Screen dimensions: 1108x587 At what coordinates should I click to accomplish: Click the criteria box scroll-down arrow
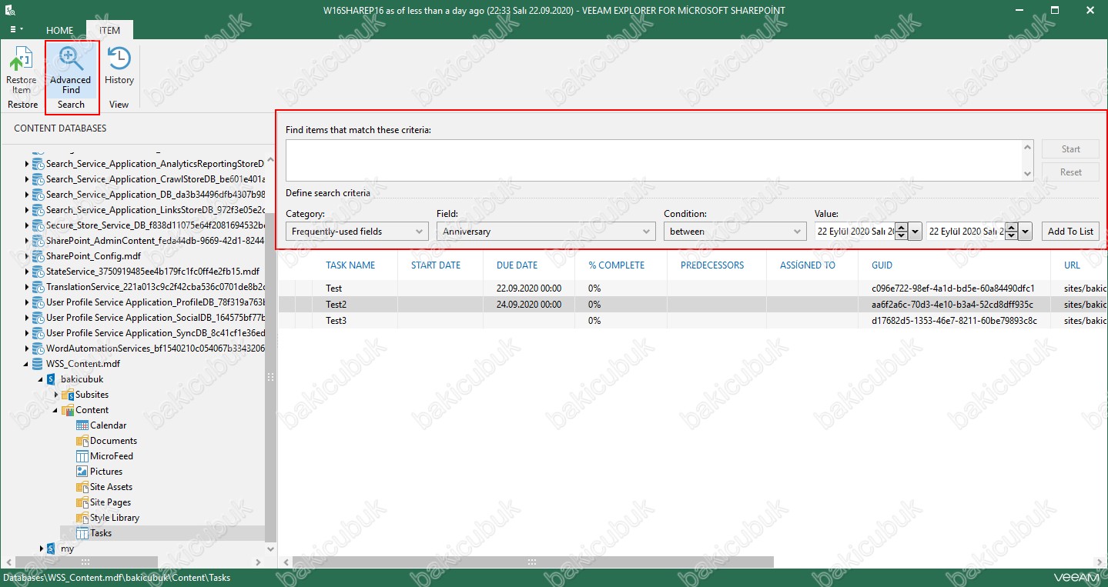(1027, 174)
